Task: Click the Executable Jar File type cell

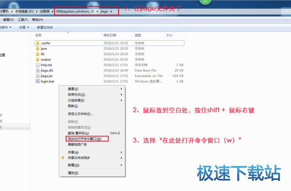Action: click(149, 76)
